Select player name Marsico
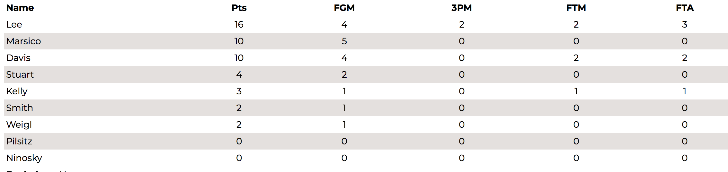 tap(23, 41)
